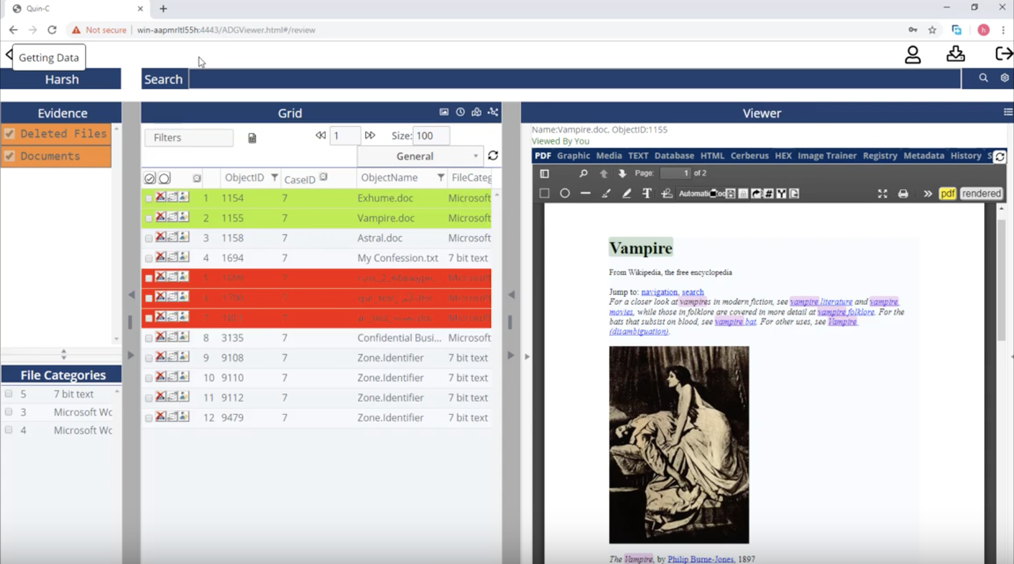Click PDF viewer vertical scrollbar
Viewport: 1014px width, 564px height.
coord(1001,281)
